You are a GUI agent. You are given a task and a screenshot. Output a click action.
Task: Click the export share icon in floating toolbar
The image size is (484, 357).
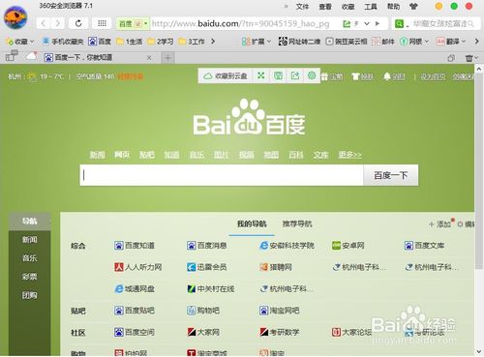295,75
